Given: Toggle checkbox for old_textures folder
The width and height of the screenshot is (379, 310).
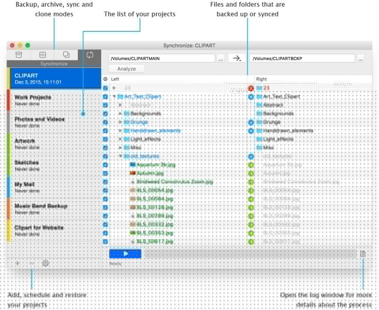Looking at the screenshot, I should pyautogui.click(x=105, y=156).
